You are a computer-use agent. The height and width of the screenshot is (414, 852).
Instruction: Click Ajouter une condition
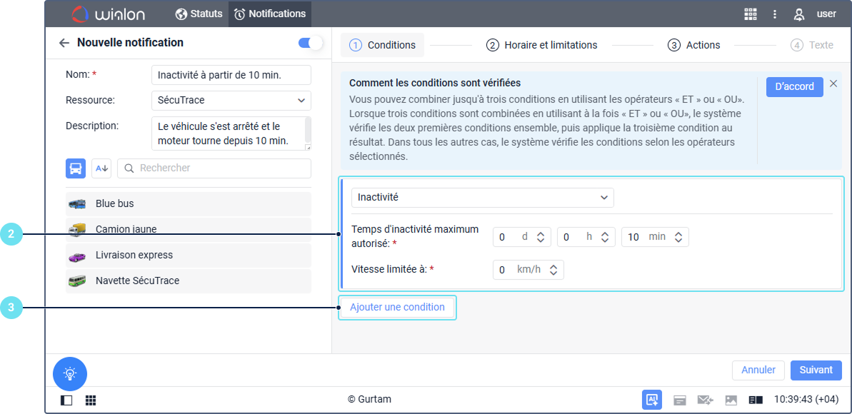pyautogui.click(x=397, y=307)
